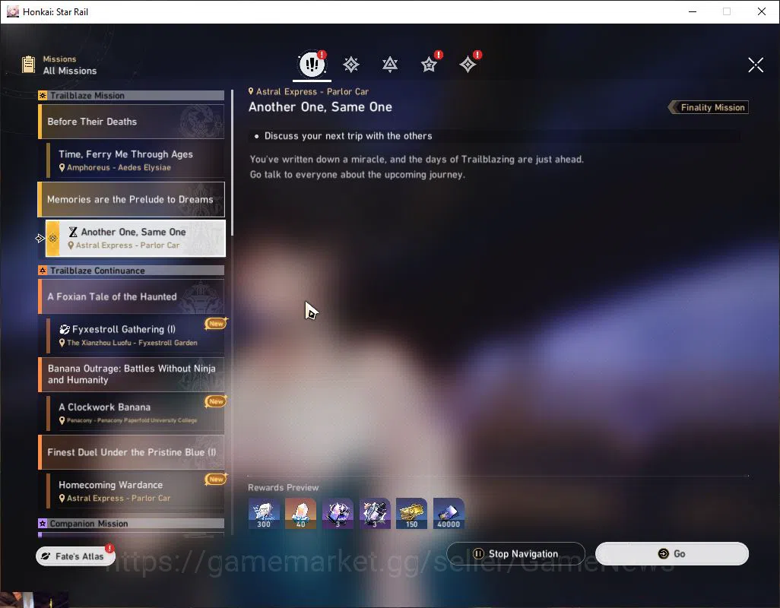The width and height of the screenshot is (780, 608).
Task: Select the Fyxestroll Gathering (I) mission
Action: 135,335
